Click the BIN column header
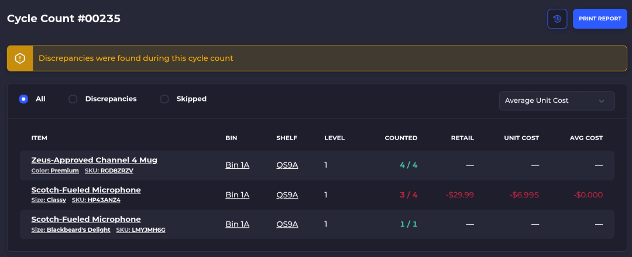The image size is (632, 257). click(231, 138)
